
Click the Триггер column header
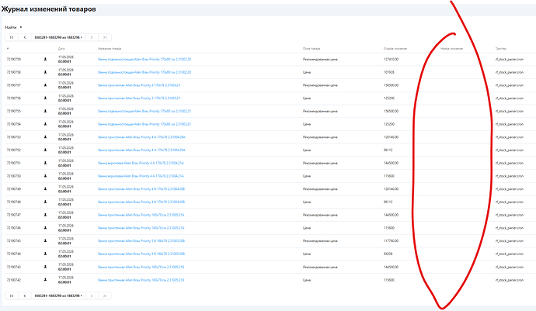[501, 49]
